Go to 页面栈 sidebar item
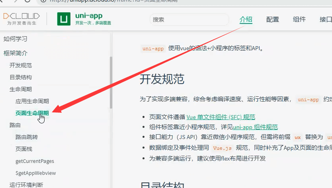The height and width of the screenshot is (188, 332). click(24, 149)
